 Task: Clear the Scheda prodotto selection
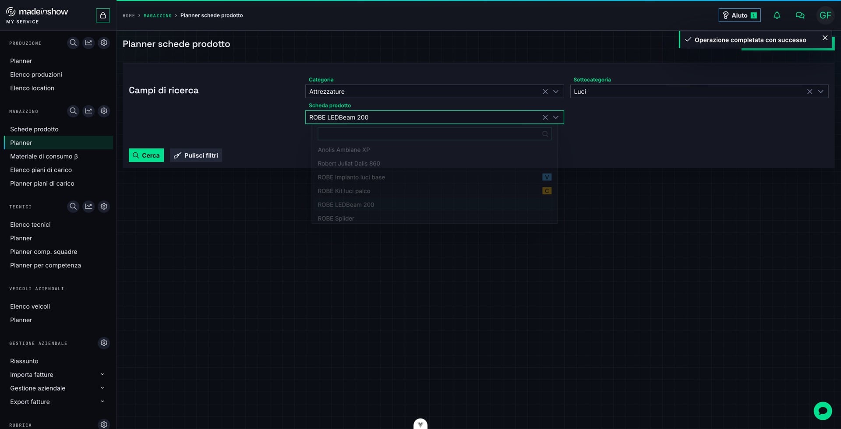545,117
